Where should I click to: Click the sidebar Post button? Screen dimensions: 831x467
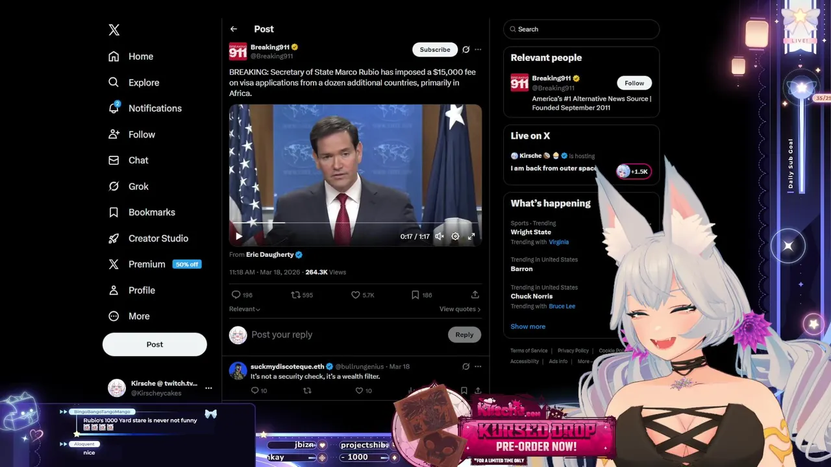tap(155, 344)
